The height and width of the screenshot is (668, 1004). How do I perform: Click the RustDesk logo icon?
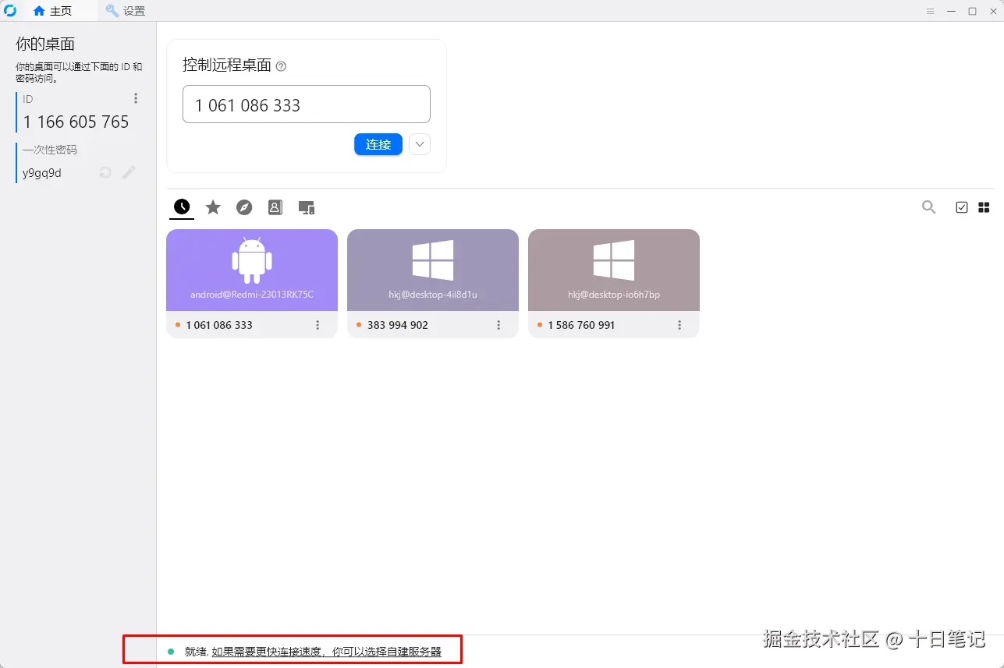pos(10,11)
